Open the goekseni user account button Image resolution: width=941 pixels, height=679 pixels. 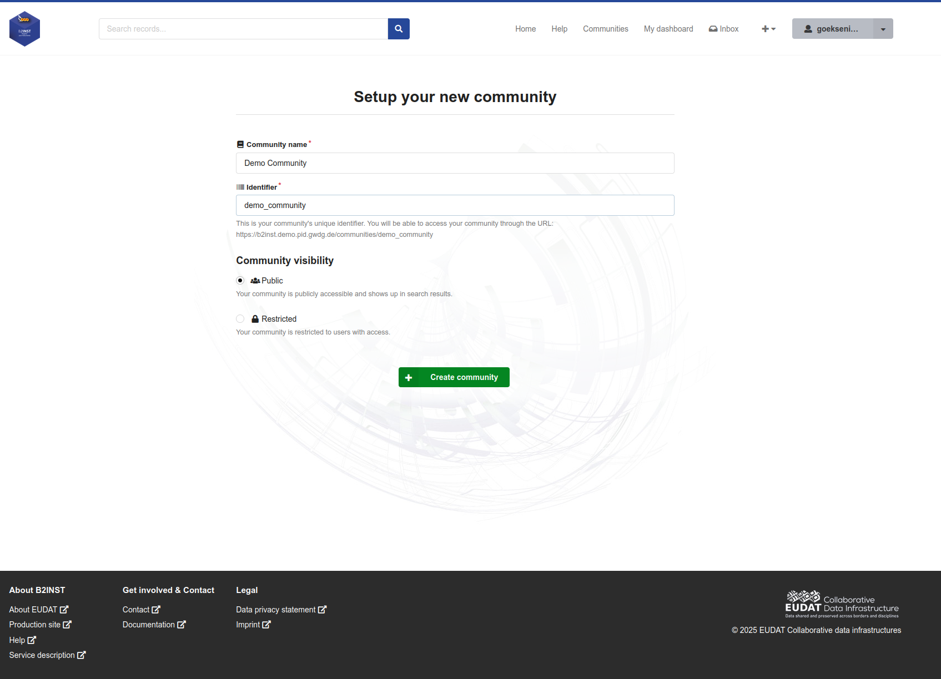pos(833,29)
